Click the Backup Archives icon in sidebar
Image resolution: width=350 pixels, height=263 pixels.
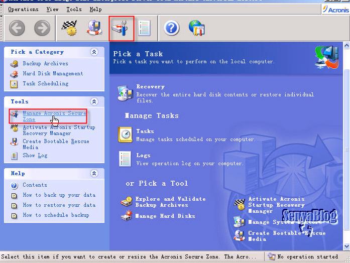pyautogui.click(x=14, y=64)
